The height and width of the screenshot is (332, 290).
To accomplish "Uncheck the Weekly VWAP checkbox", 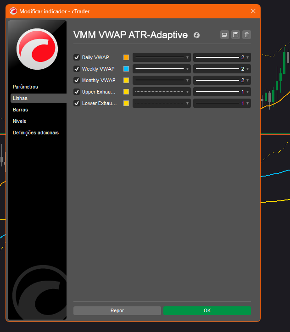I will click(77, 69).
